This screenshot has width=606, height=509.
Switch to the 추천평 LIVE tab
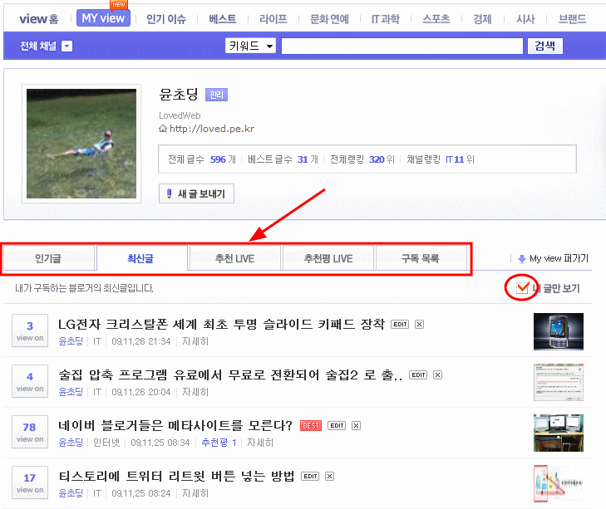[328, 258]
